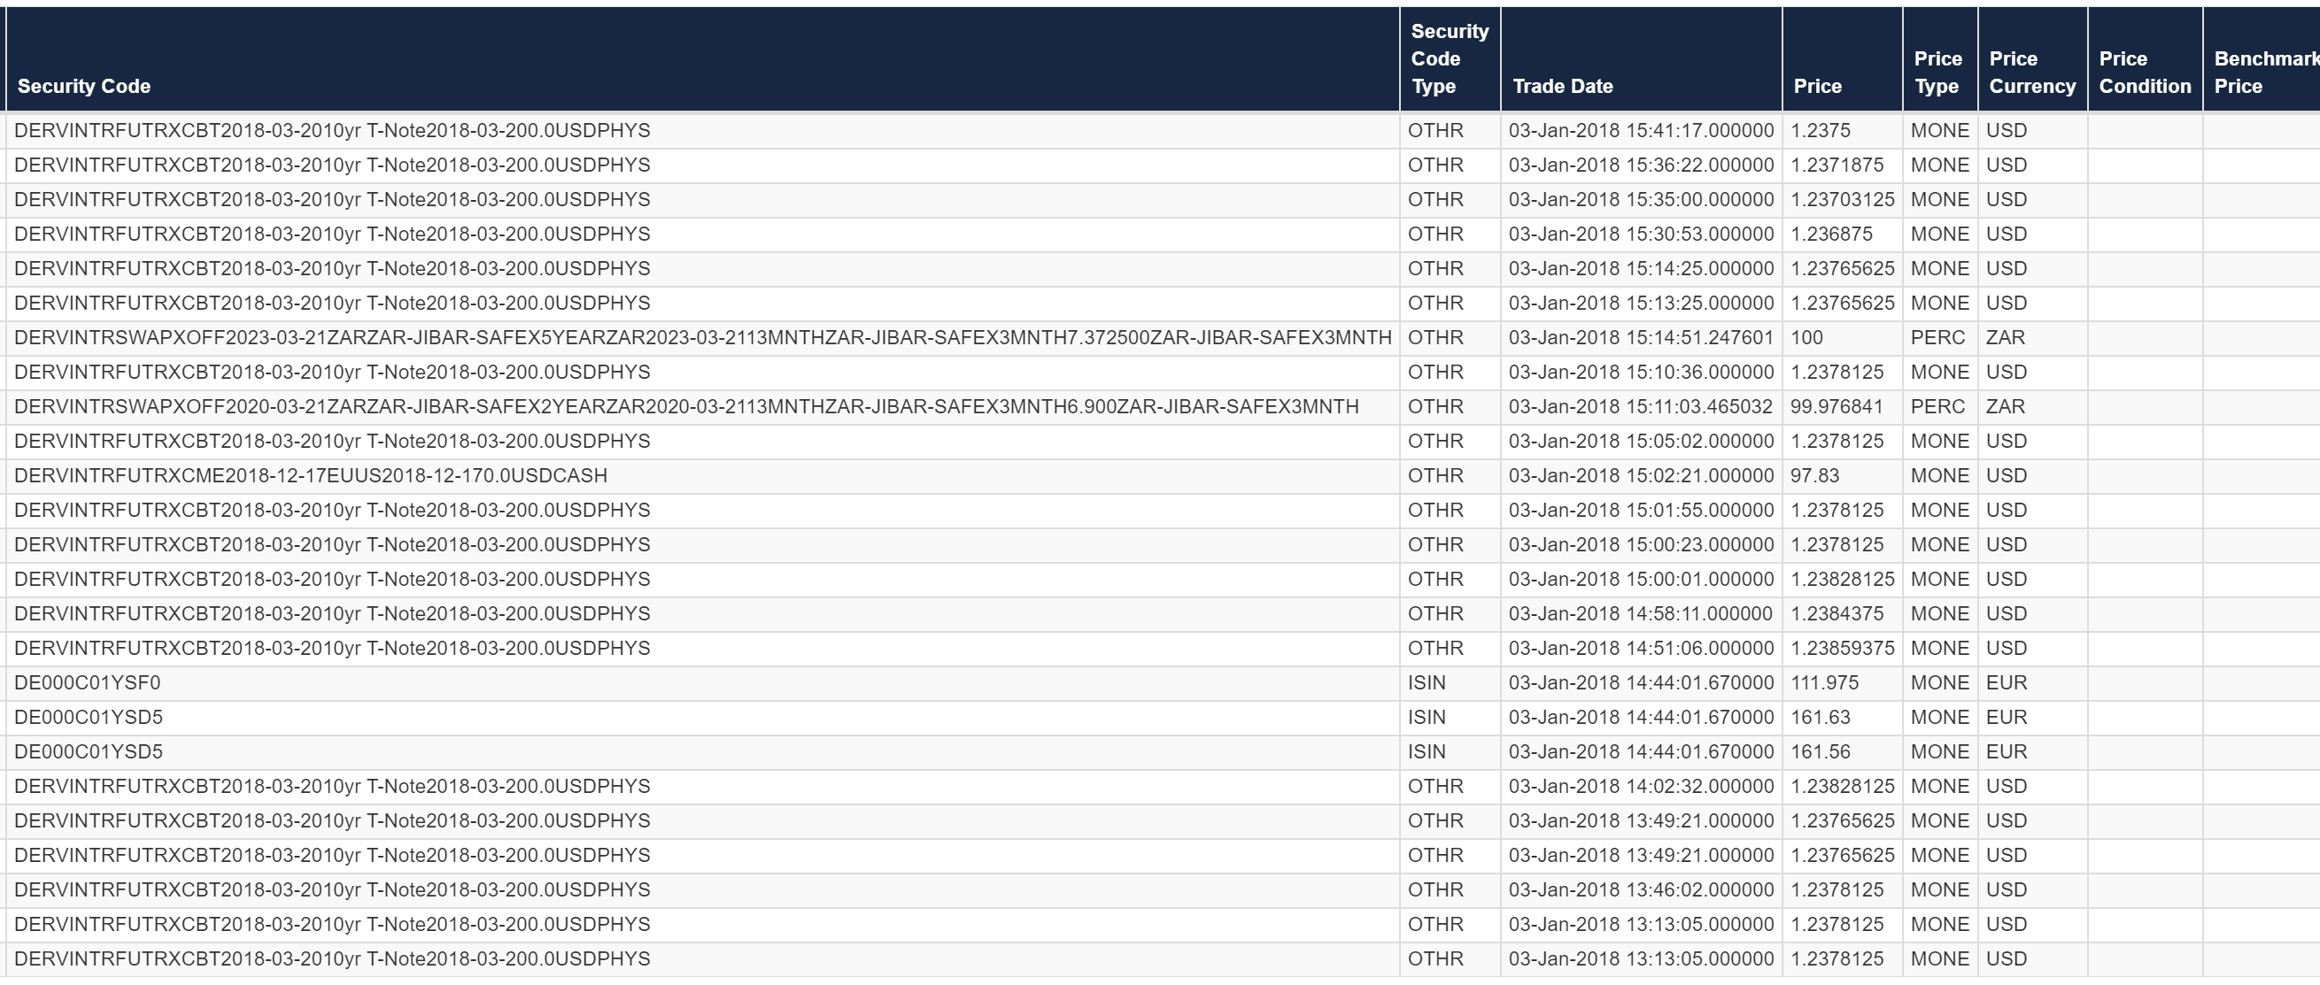Click PERC price type in the 99.976841 row
The image size is (2320, 985).
point(1937,407)
